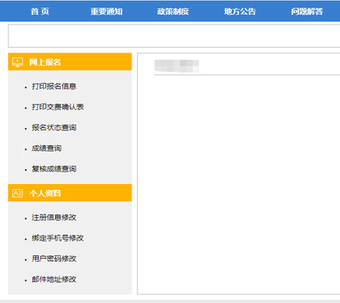340x303 pixels.
Task: Click the 邮件地址修改 link
Action: click(54, 279)
